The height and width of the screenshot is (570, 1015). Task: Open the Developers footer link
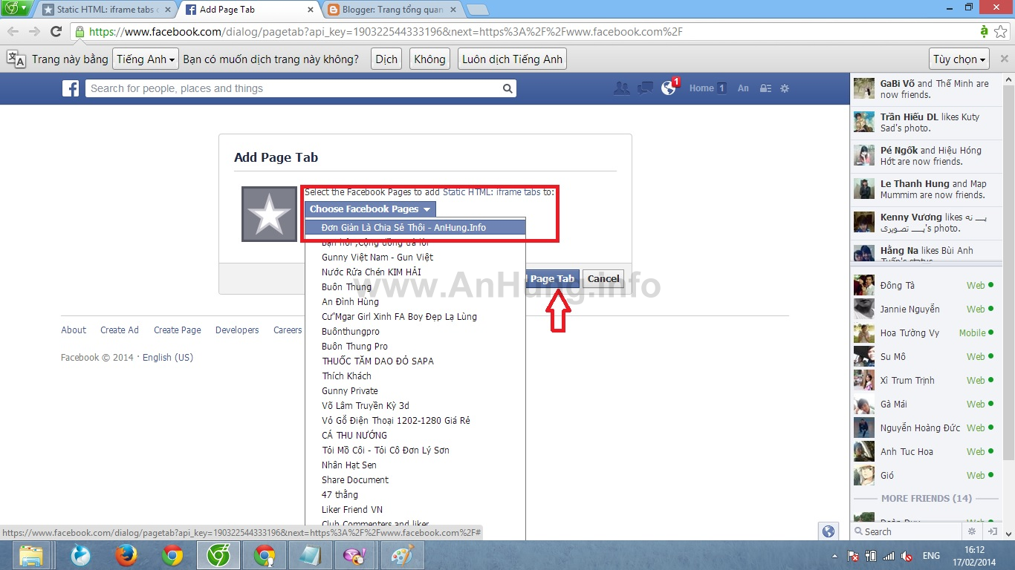pyautogui.click(x=237, y=330)
